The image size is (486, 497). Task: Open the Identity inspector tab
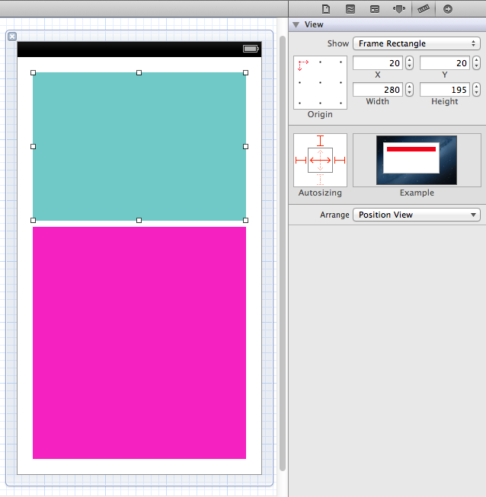375,9
